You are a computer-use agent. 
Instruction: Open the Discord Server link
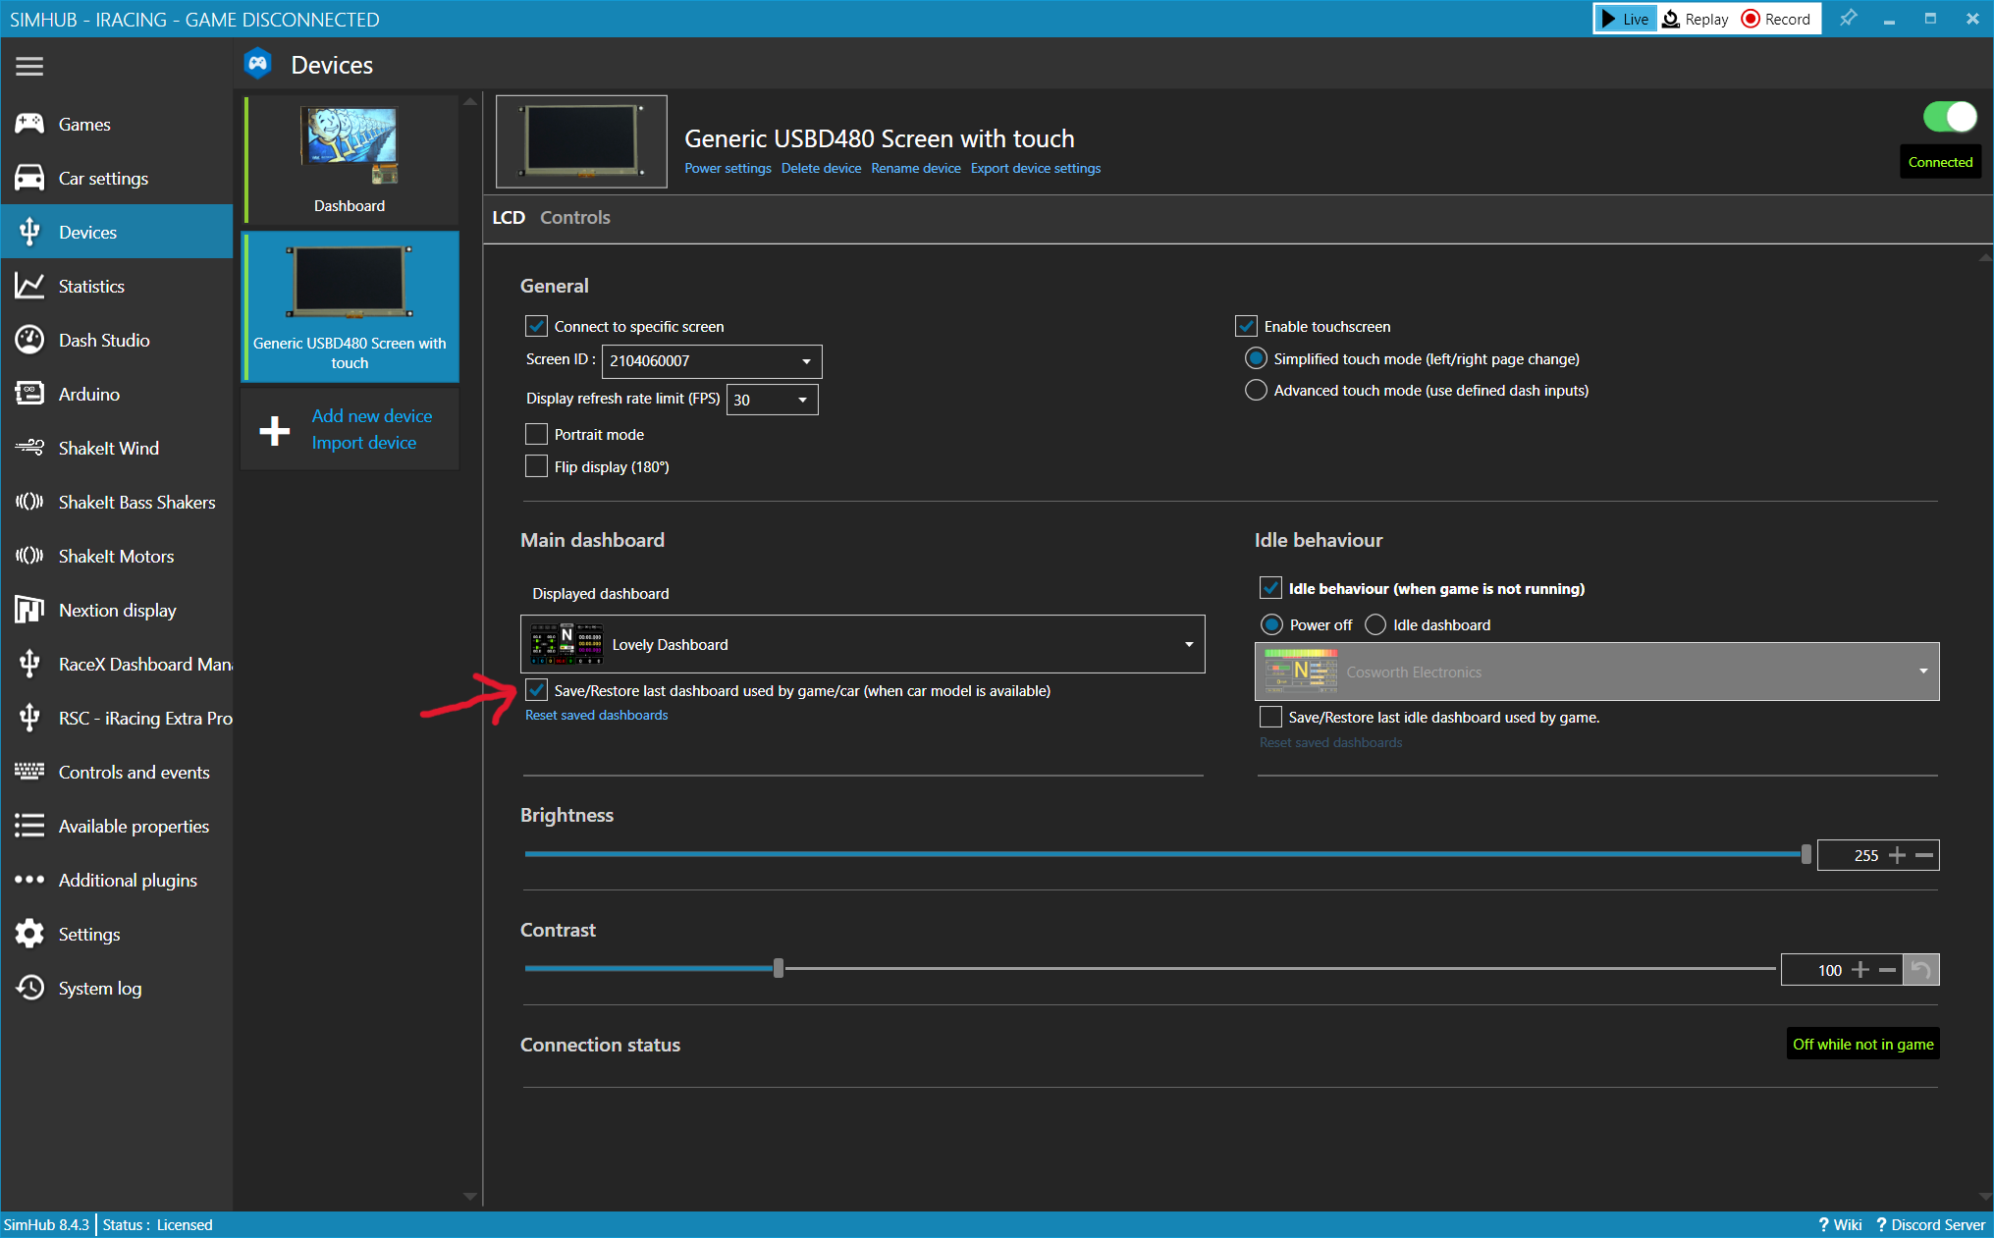point(1930,1224)
